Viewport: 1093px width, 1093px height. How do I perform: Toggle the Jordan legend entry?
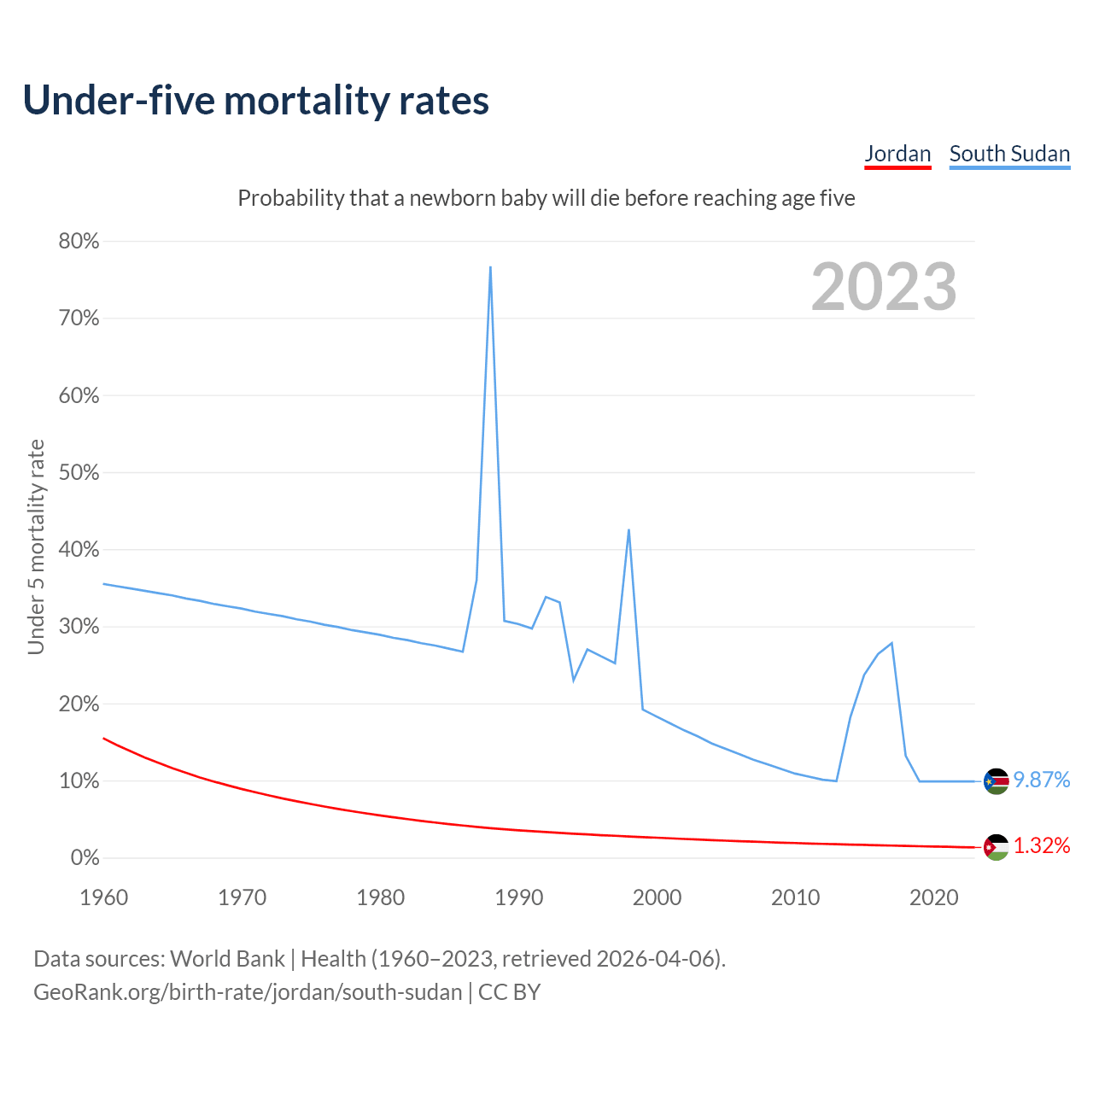(x=897, y=154)
